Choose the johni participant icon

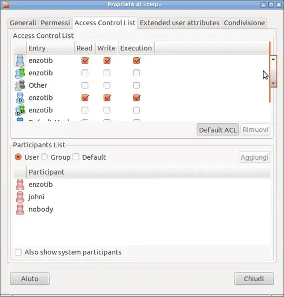pyautogui.click(x=20, y=197)
